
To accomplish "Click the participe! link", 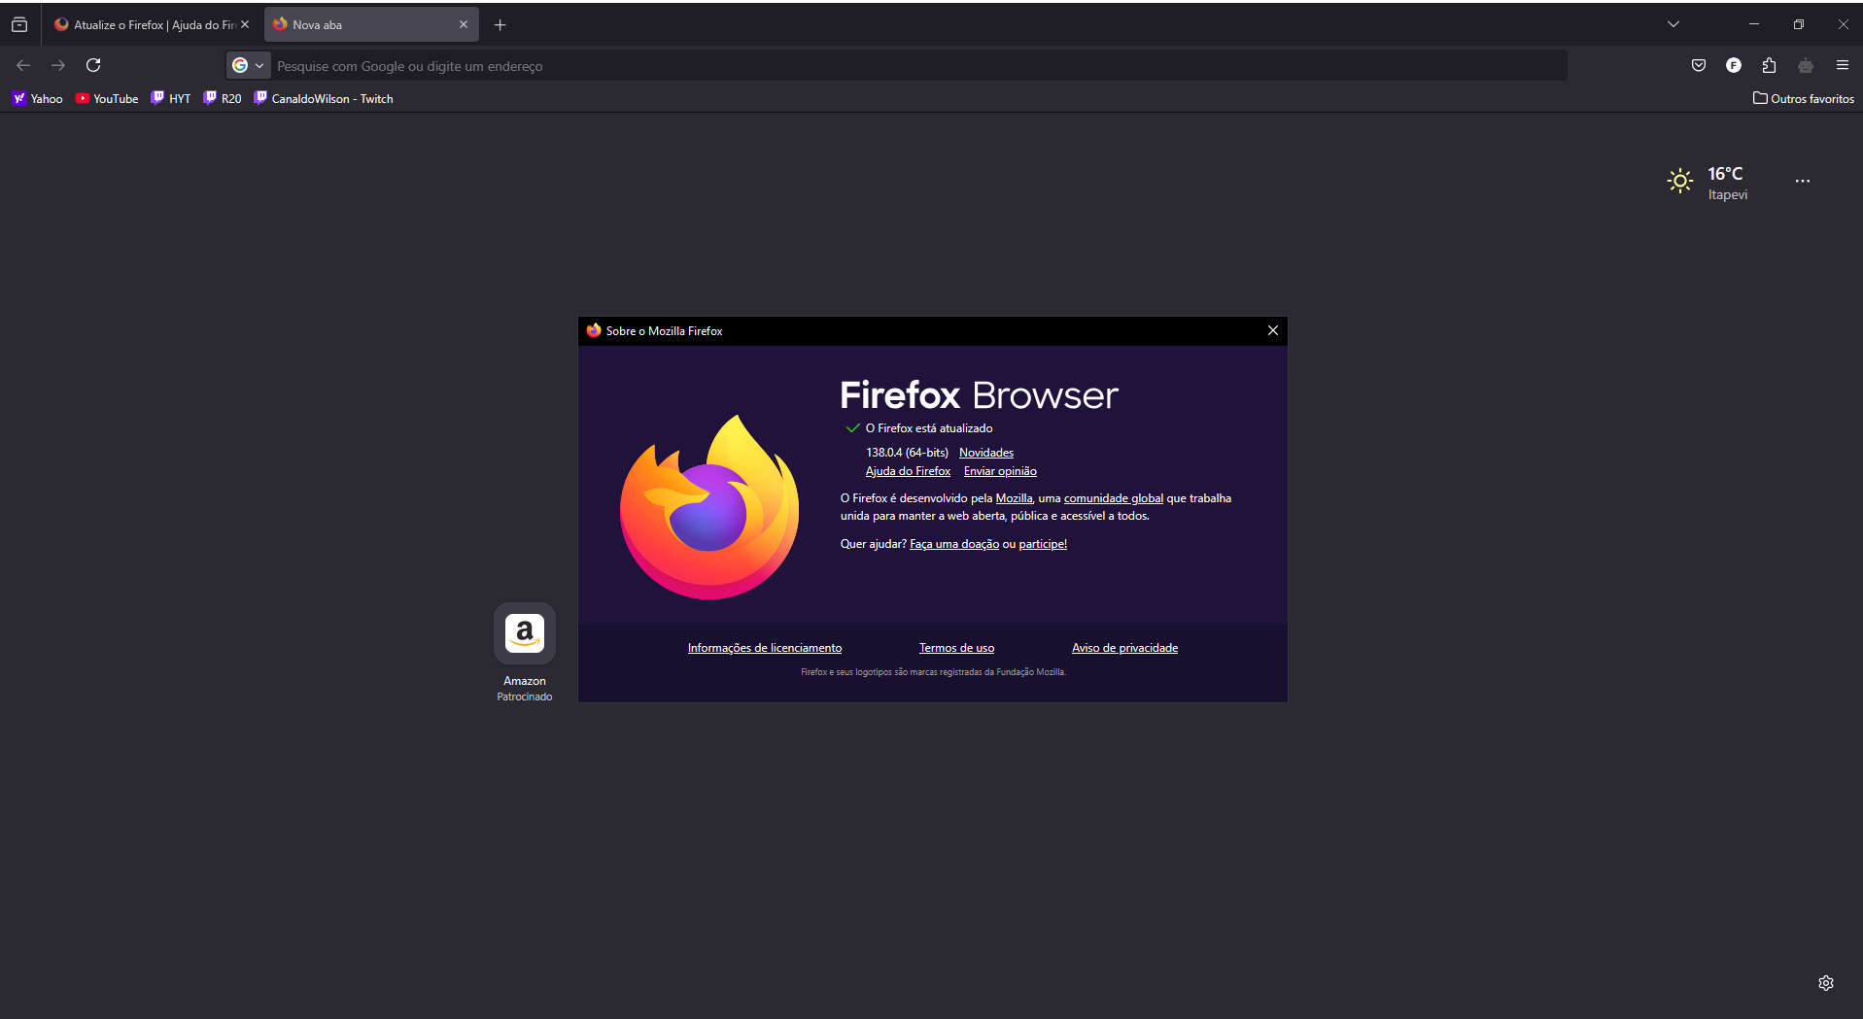I will coord(1043,544).
